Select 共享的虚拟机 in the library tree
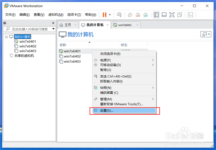 click(x=24, y=56)
